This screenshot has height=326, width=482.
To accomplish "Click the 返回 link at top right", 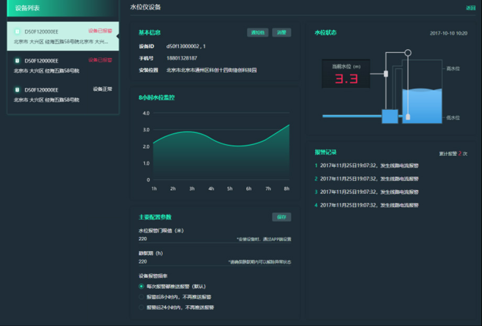I will (470, 8).
